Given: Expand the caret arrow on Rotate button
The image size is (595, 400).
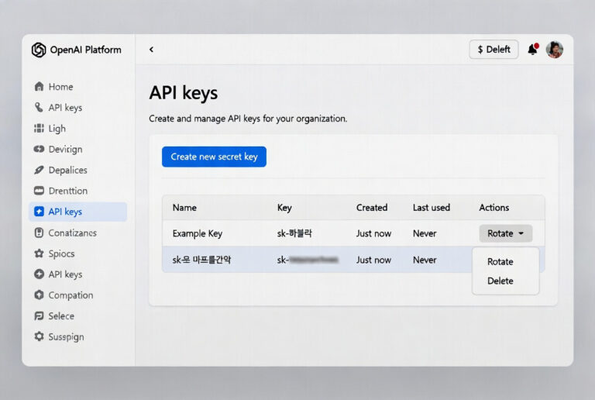Looking at the screenshot, I should click(521, 233).
